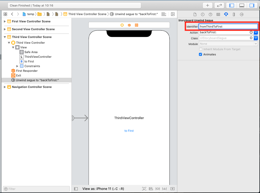Image resolution: width=260 pixels, height=193 pixels.
Task: Collapse the Third View Controller item
Action: pos(9,43)
